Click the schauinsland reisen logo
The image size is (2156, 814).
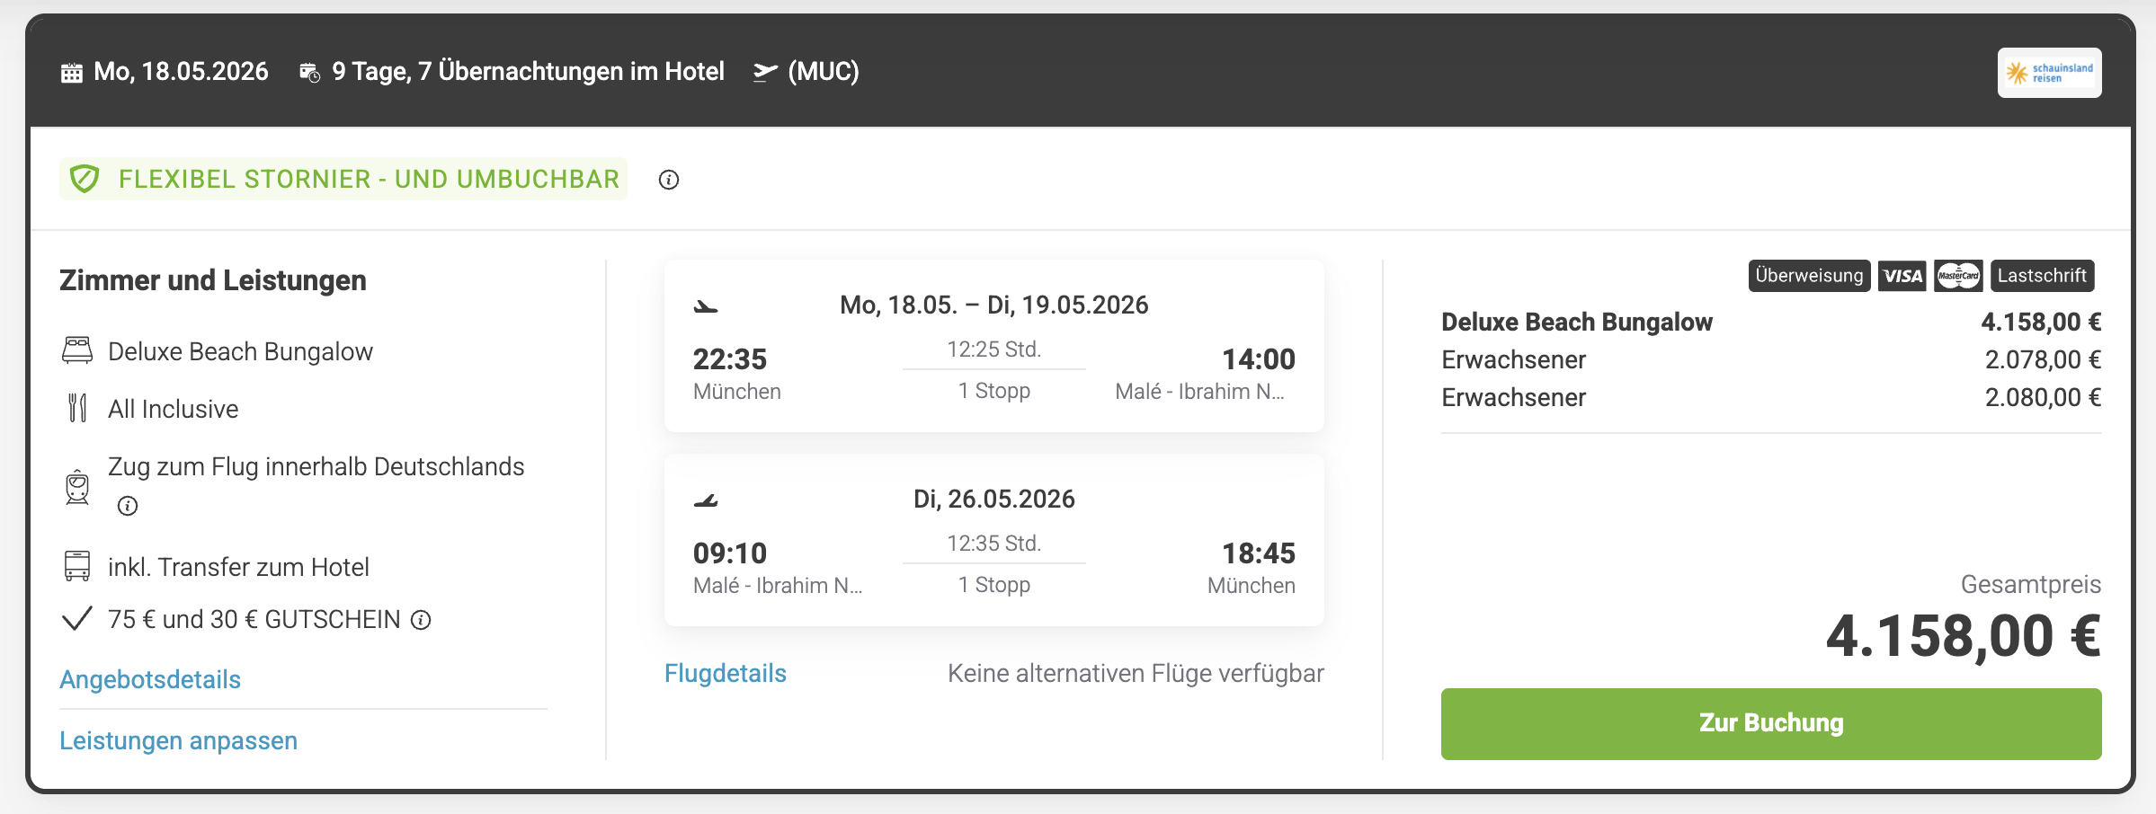tap(2049, 73)
